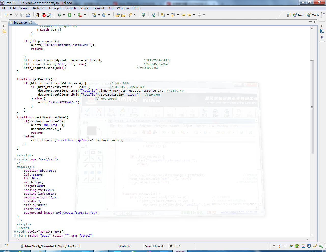
Task: Click the Previous Annotation icon
Action: point(173,15)
